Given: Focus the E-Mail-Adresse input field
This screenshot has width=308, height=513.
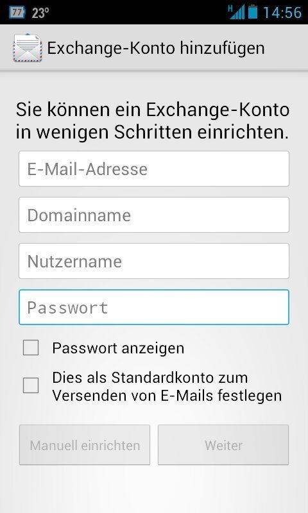Looking at the screenshot, I should (154, 169).
